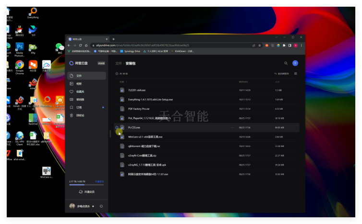Open the password box section
This screenshot has height=224, width=362.
(x=86, y=100)
